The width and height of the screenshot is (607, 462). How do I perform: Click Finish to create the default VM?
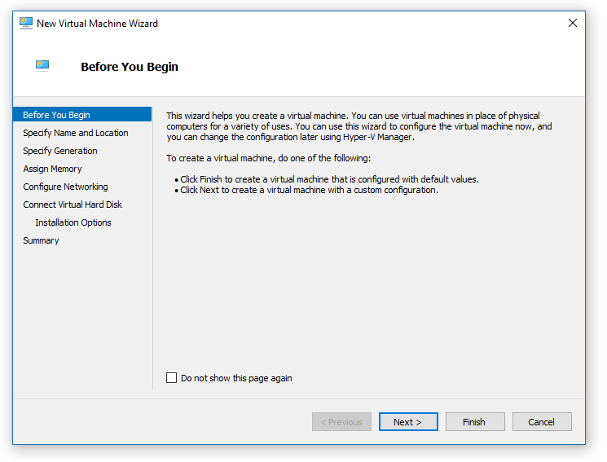click(474, 422)
